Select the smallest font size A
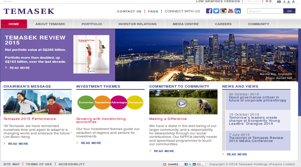 point(284,2)
